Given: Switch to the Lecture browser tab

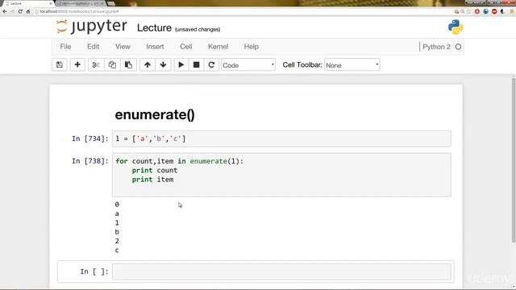Looking at the screenshot, I should (27, 3).
